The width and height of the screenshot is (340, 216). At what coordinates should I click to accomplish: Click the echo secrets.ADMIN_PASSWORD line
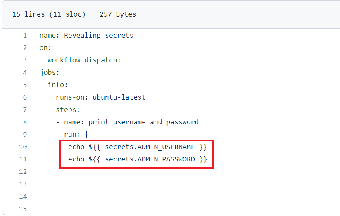tap(137, 159)
